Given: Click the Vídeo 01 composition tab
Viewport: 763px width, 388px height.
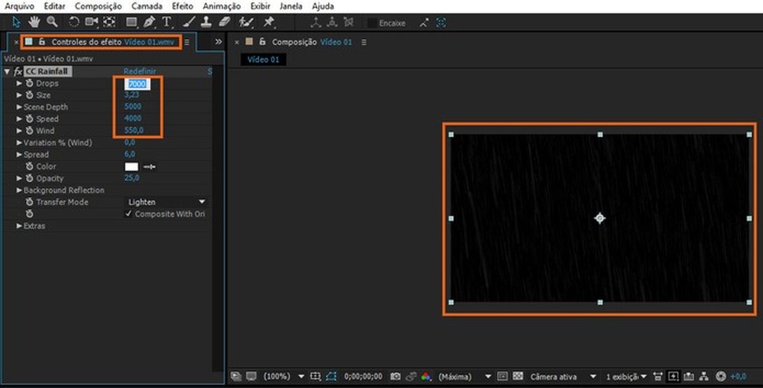Looking at the screenshot, I should (x=263, y=60).
